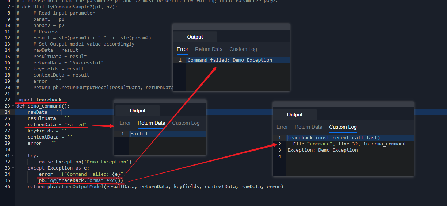Open Custom Log tab above 'Command failed' output

[x=243, y=49]
